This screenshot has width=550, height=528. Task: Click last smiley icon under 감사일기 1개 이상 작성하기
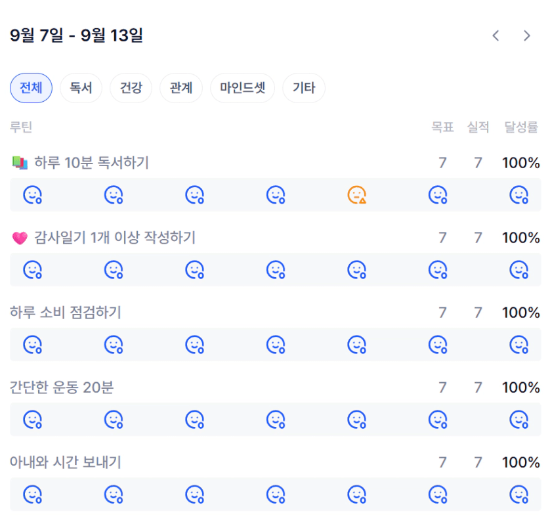[x=519, y=270]
